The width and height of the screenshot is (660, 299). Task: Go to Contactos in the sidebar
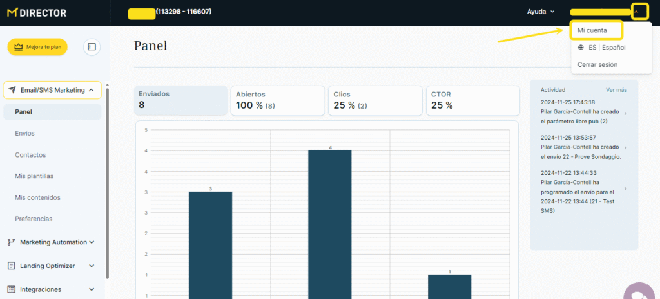coord(30,155)
